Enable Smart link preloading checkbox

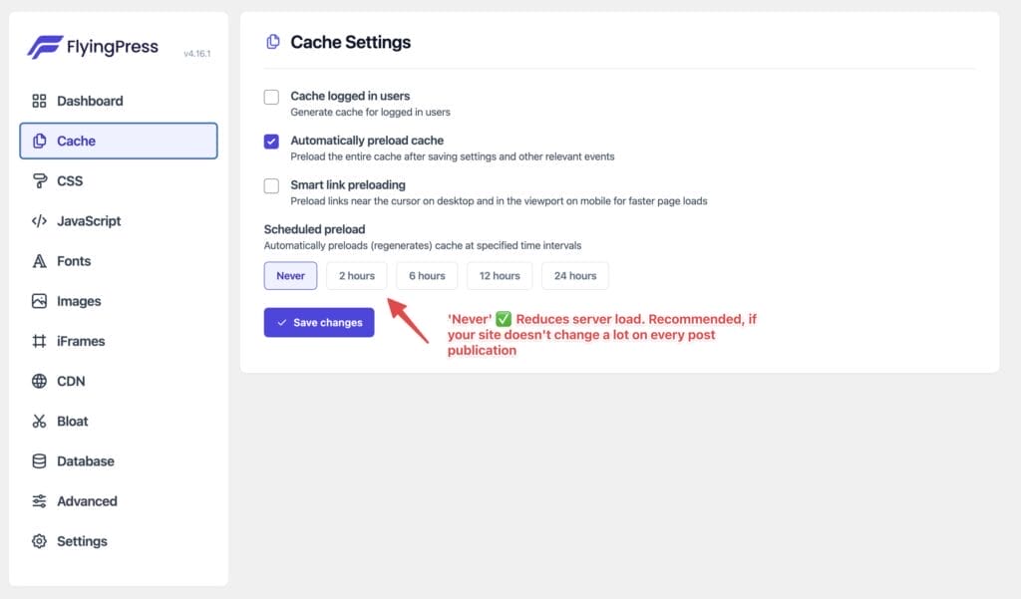pyautogui.click(x=271, y=185)
